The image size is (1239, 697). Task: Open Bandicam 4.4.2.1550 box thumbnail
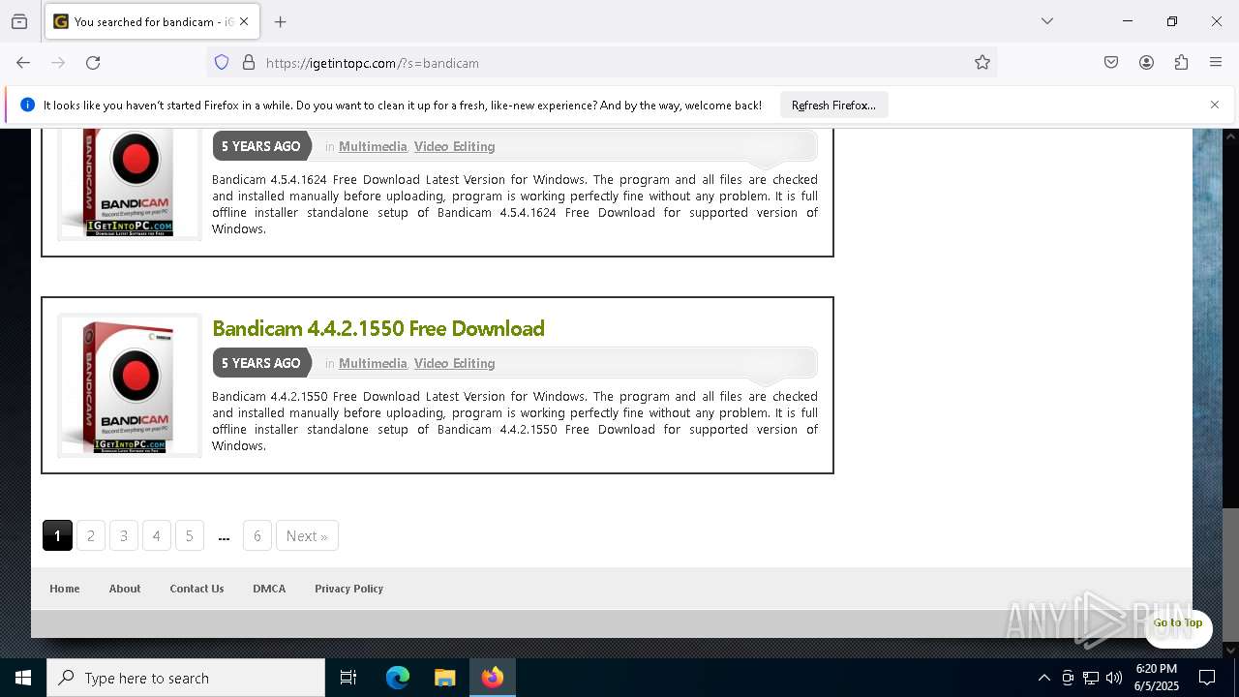pos(130,385)
